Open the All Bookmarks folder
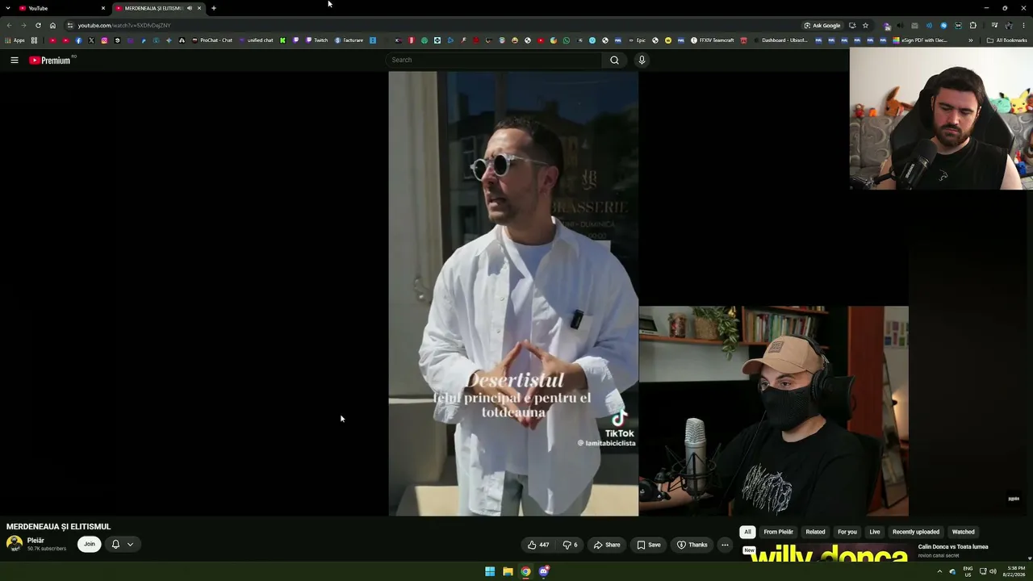1033x581 pixels. tap(1007, 40)
